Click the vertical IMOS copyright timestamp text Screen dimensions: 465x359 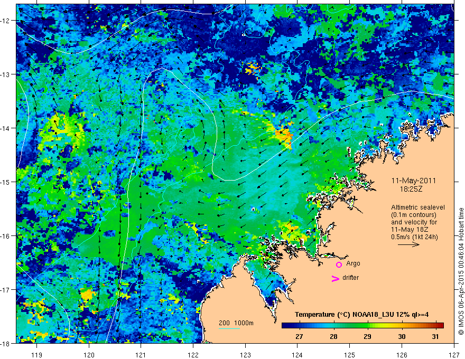[461, 271]
